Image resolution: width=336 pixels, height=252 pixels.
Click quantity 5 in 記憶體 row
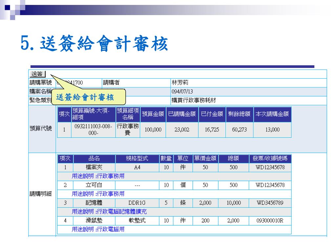(166, 203)
